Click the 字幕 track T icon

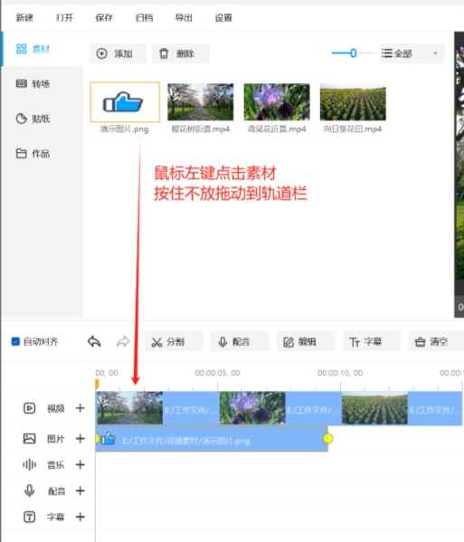(29, 517)
